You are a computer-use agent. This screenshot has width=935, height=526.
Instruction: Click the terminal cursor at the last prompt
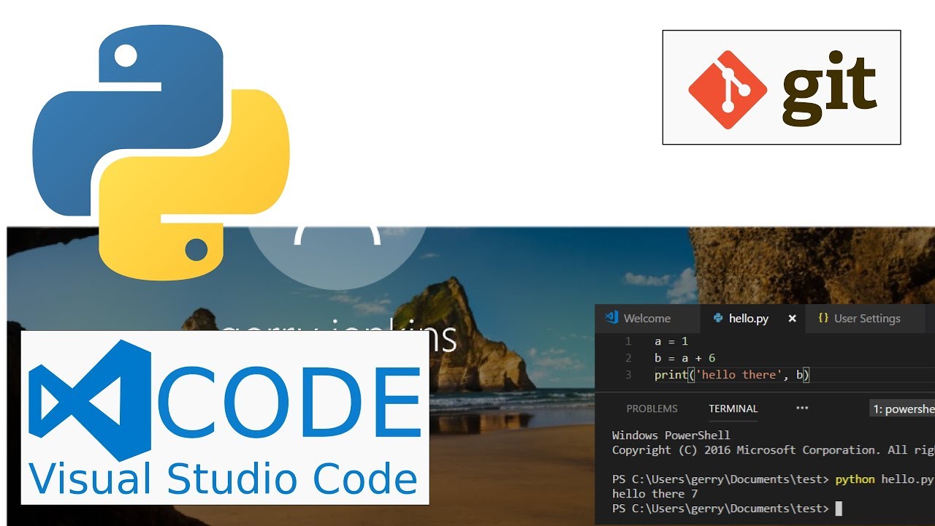click(x=839, y=508)
